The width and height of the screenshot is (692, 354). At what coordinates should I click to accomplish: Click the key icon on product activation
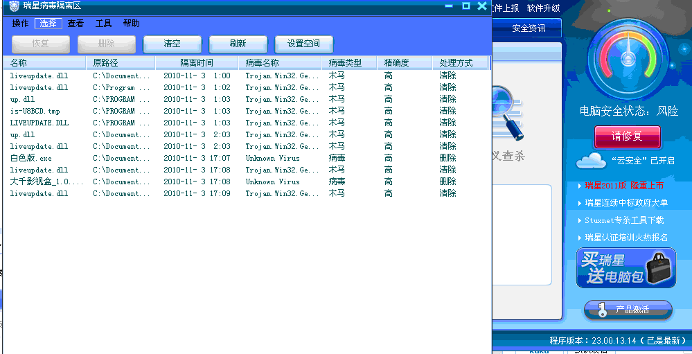(x=602, y=310)
